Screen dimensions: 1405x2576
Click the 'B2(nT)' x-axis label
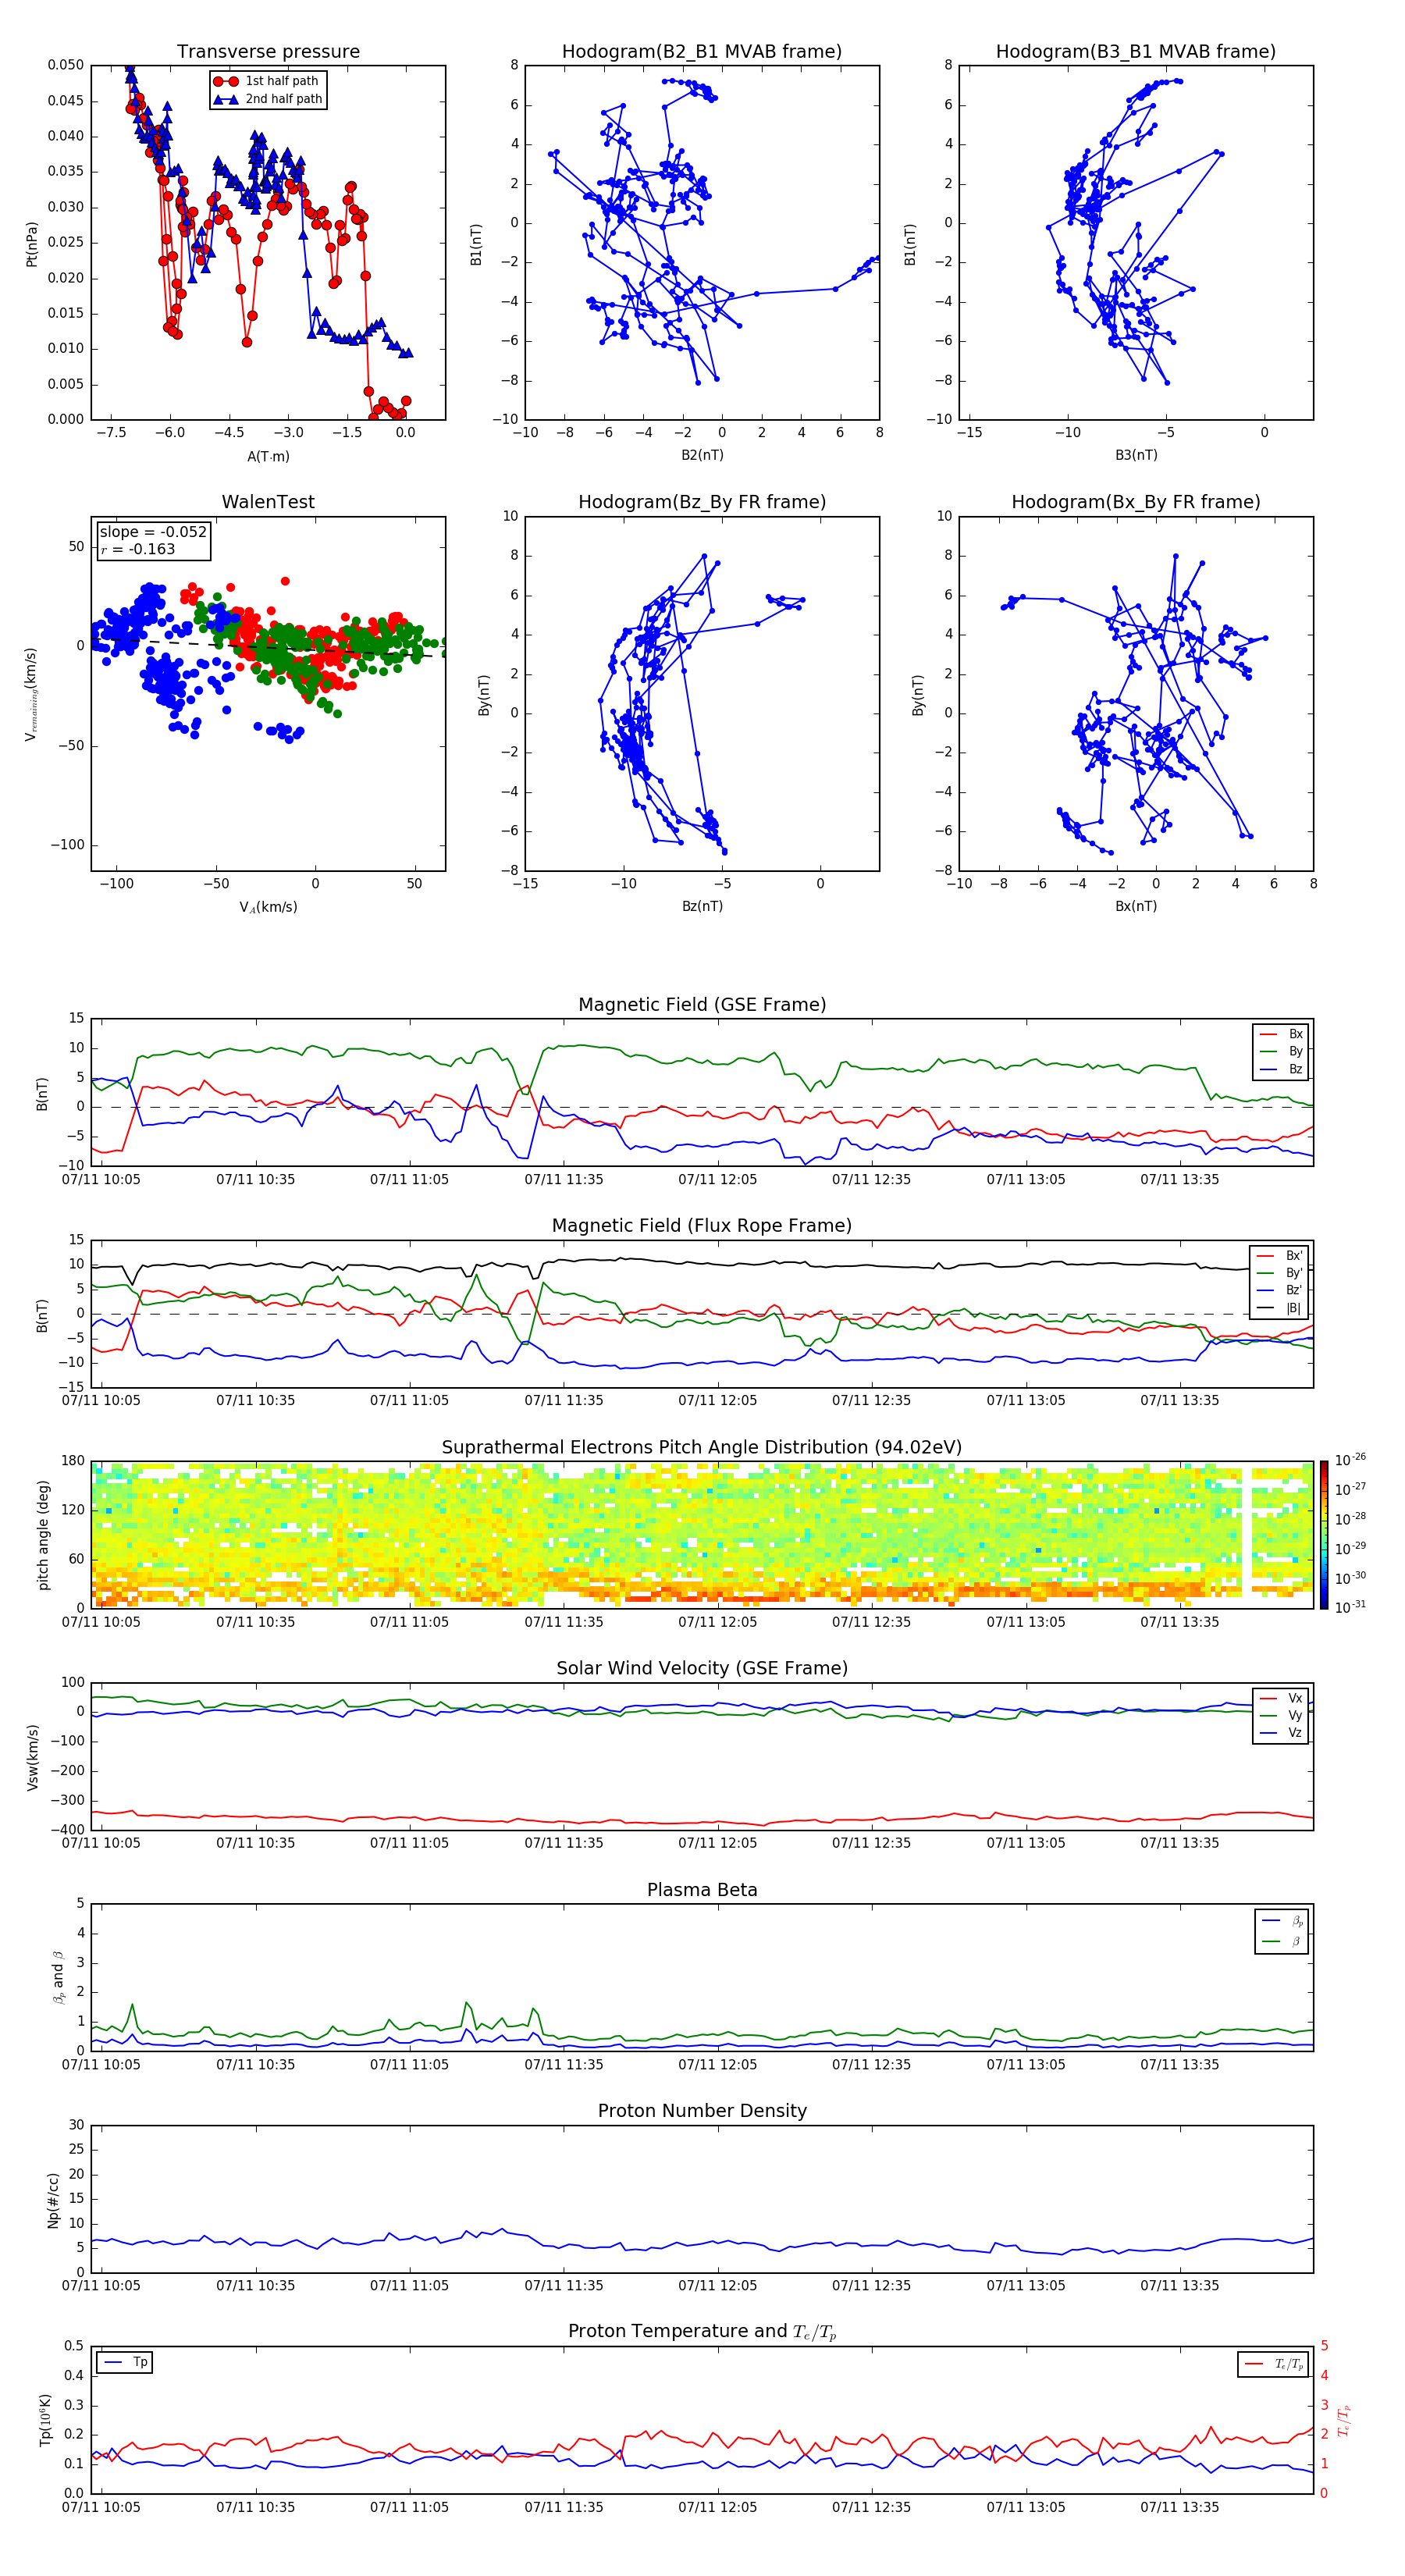pos(702,455)
